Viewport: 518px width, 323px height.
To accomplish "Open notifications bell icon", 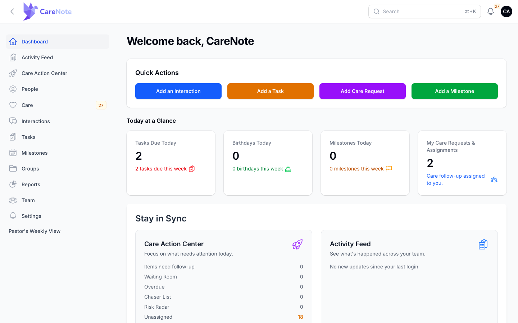I will 490,11.
